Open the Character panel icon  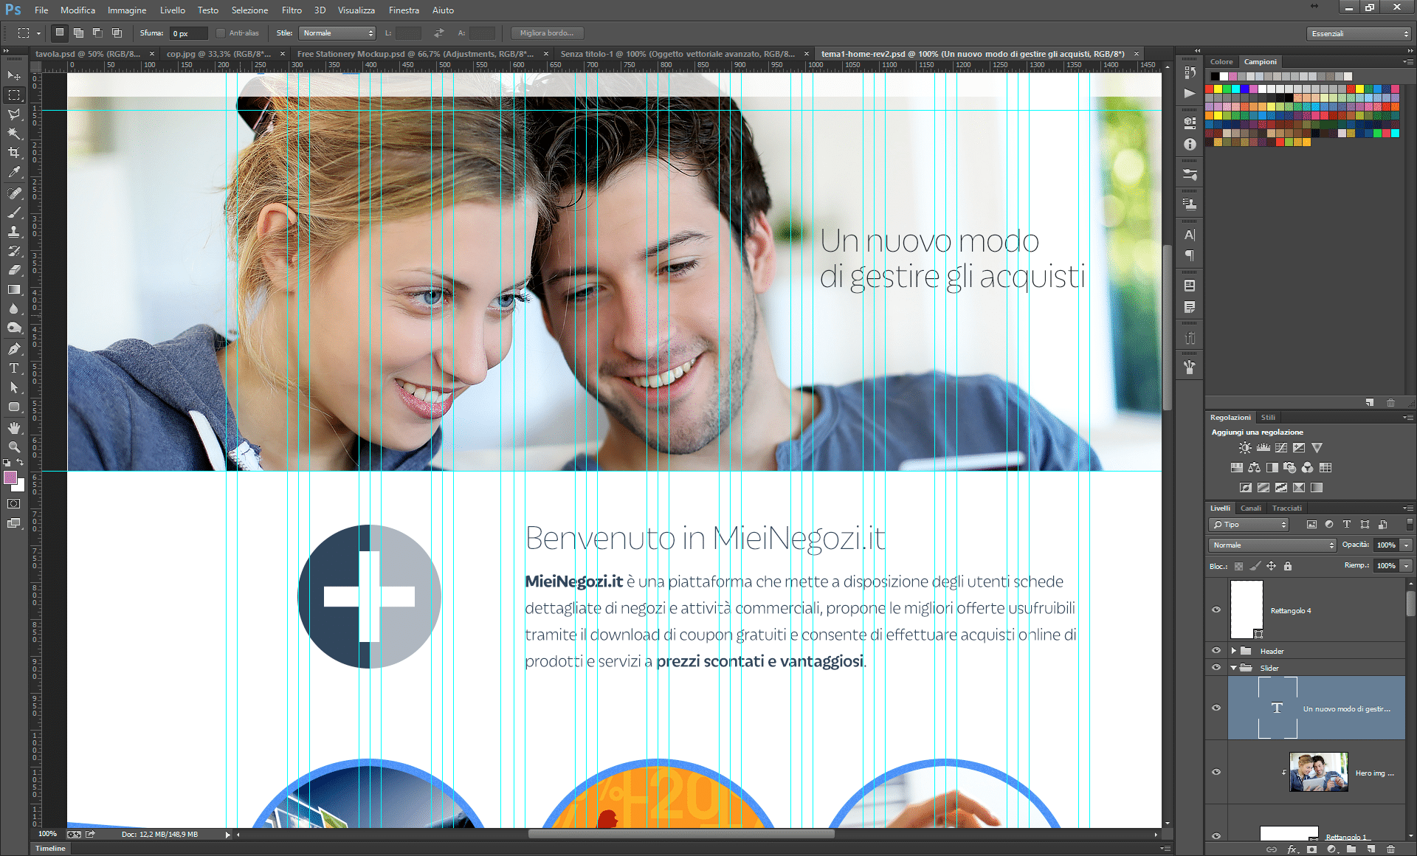[1190, 235]
